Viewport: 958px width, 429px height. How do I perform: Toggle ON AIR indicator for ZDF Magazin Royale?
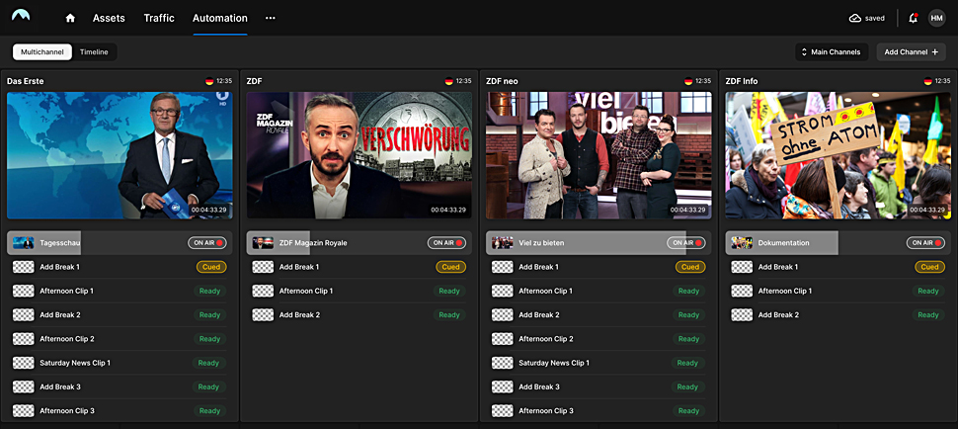tap(446, 242)
